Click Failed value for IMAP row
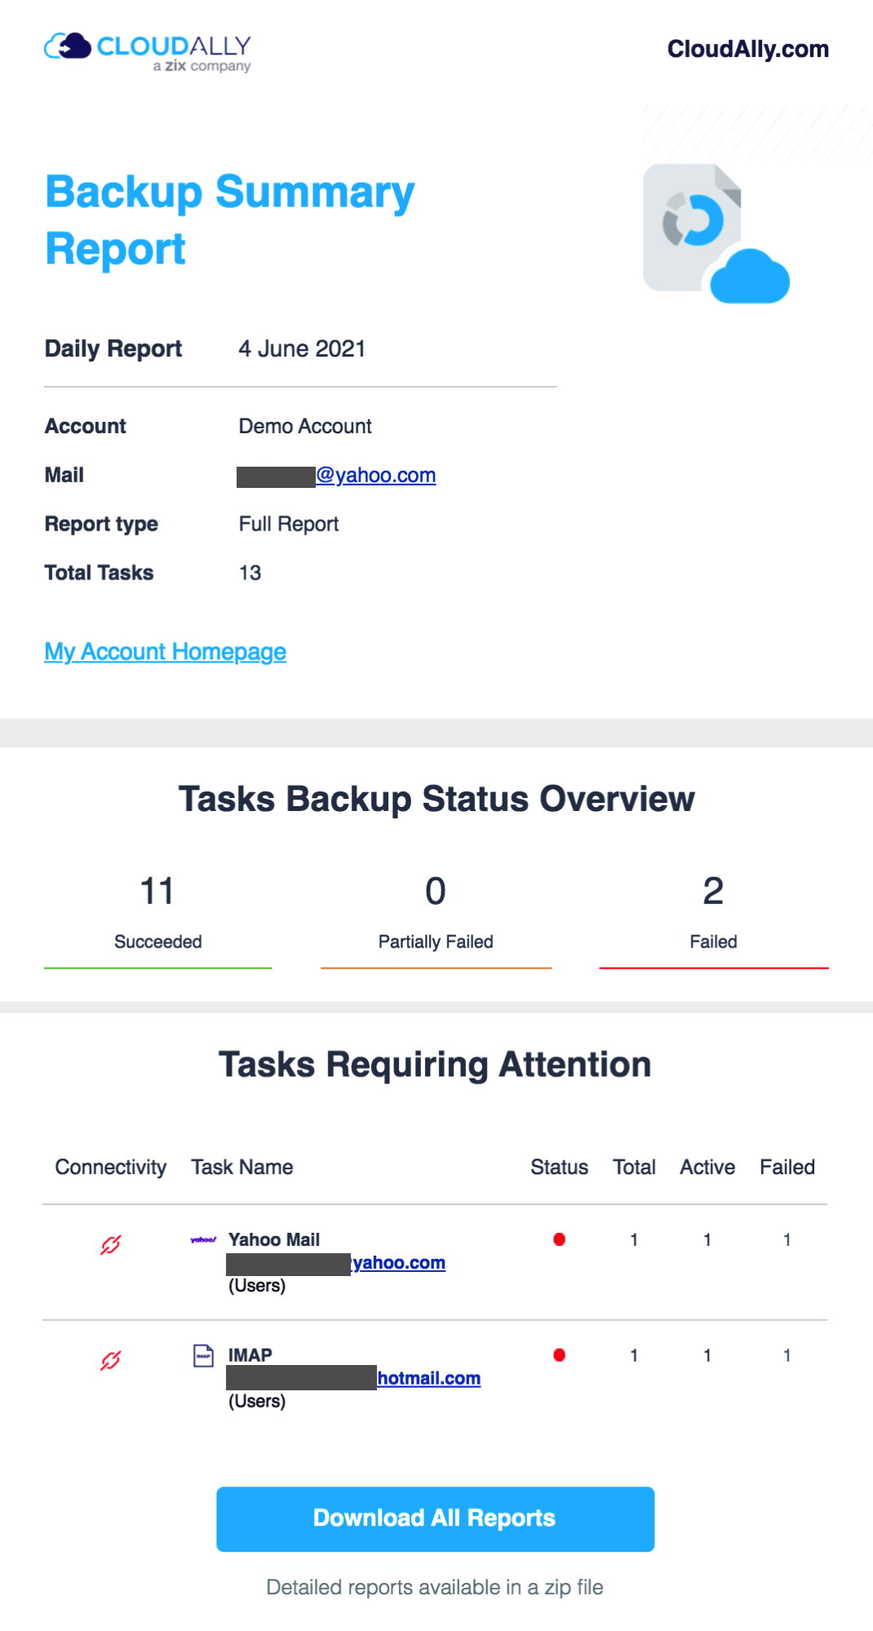The height and width of the screenshot is (1631, 873). pyautogui.click(x=787, y=1356)
